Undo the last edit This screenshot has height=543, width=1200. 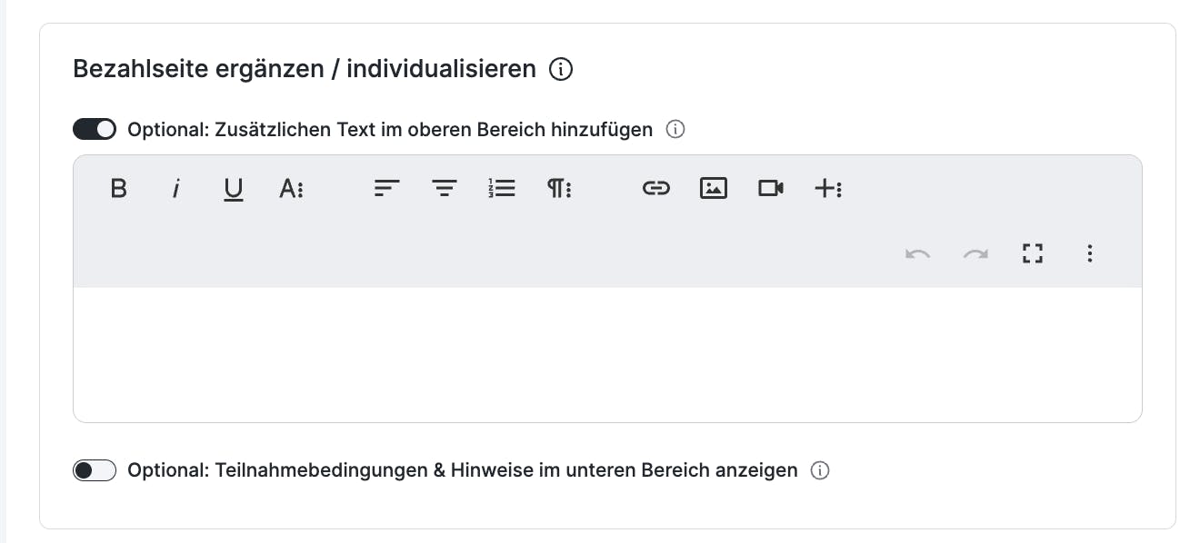pos(917,253)
